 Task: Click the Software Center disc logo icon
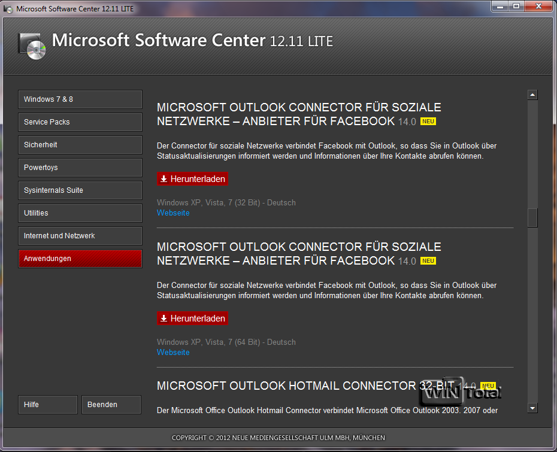point(32,46)
